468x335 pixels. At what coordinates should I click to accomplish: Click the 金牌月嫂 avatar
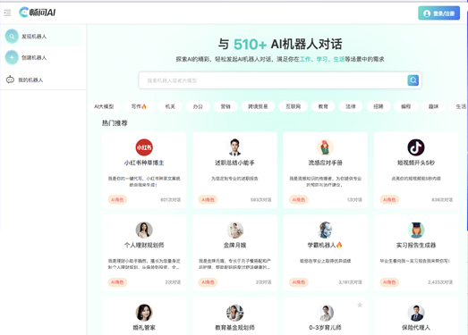tap(234, 230)
